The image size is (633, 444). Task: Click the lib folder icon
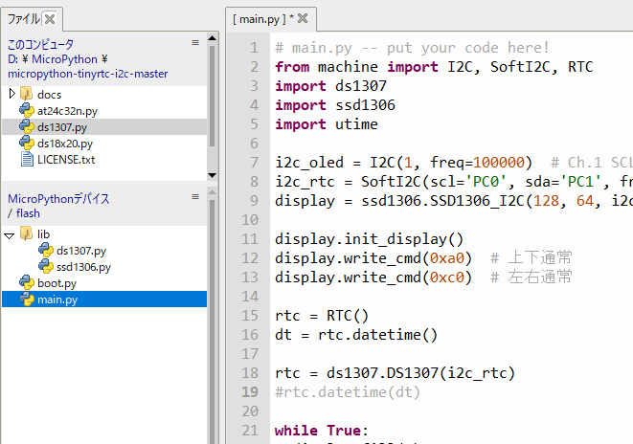pos(26,233)
